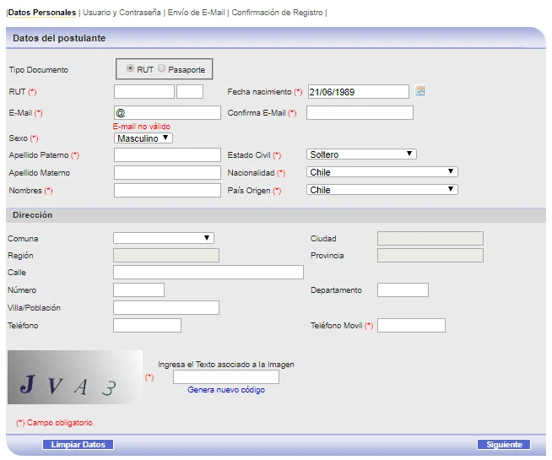Expand the Estado Civil dropdown
This screenshot has width=552, height=460.
(x=362, y=154)
